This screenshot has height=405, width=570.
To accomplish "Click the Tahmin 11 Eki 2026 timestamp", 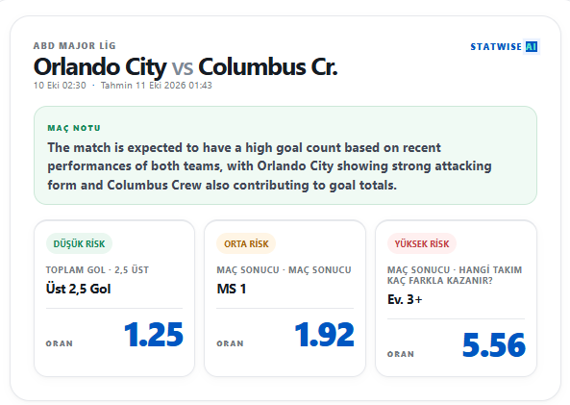I will (x=157, y=86).
